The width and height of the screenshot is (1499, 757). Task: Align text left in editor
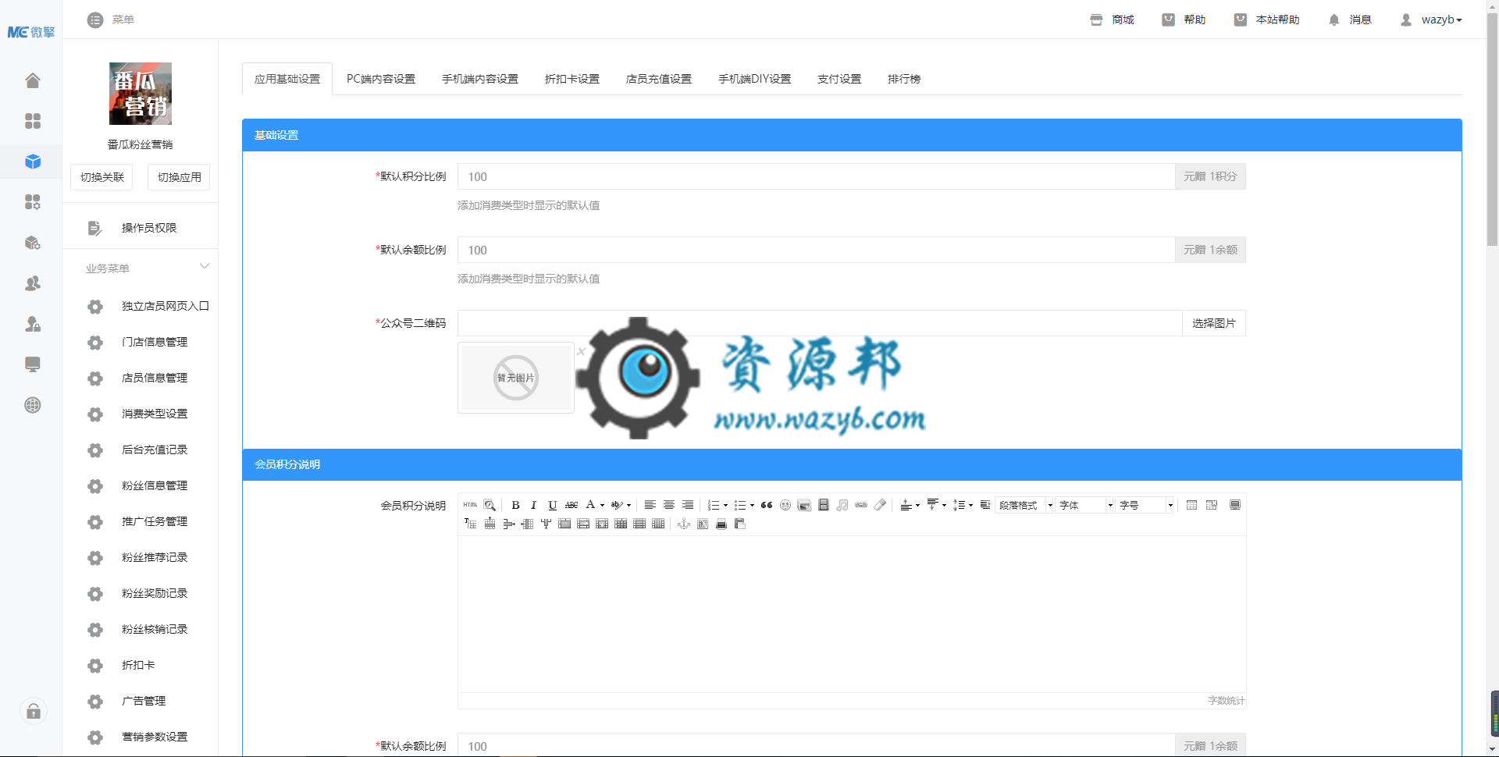(650, 505)
